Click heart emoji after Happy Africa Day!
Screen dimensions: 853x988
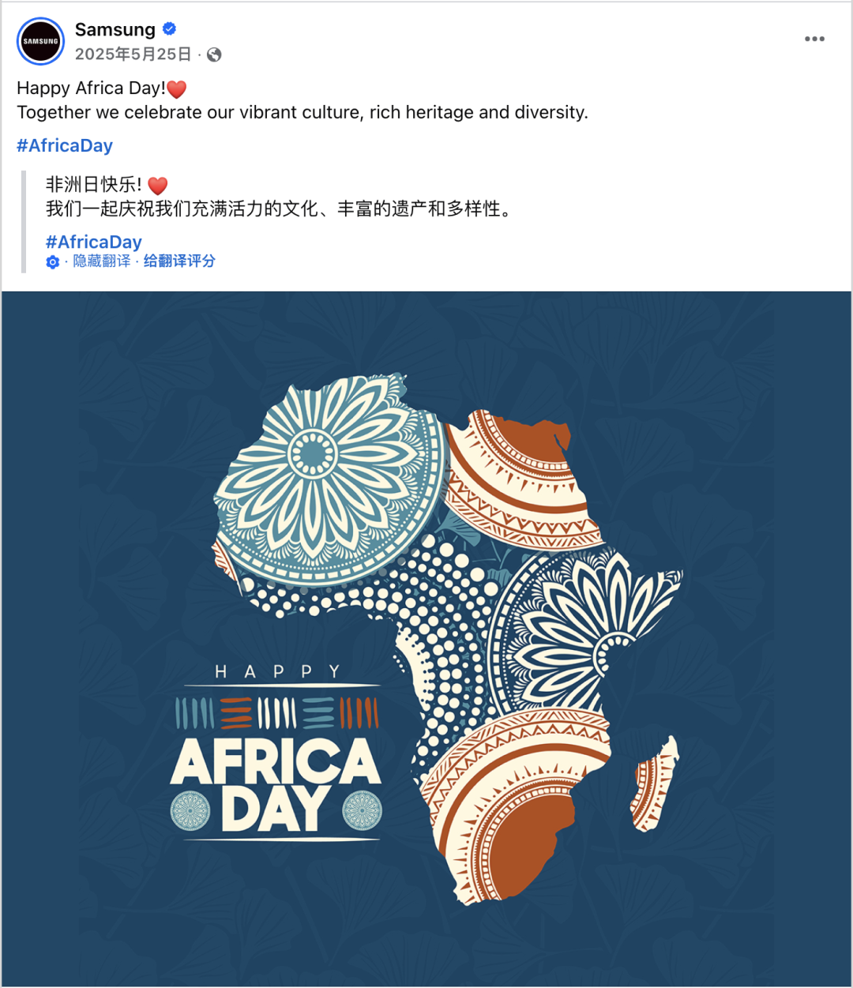177,89
